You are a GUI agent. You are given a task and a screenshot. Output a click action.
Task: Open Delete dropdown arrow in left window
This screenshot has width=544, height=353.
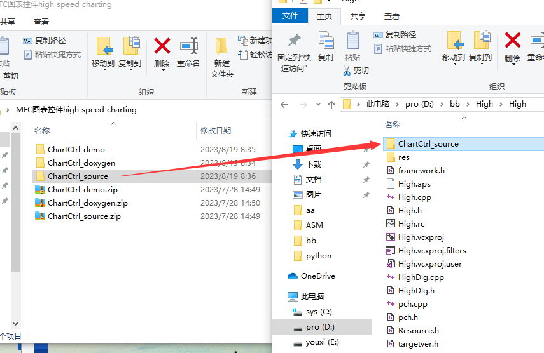click(x=162, y=70)
